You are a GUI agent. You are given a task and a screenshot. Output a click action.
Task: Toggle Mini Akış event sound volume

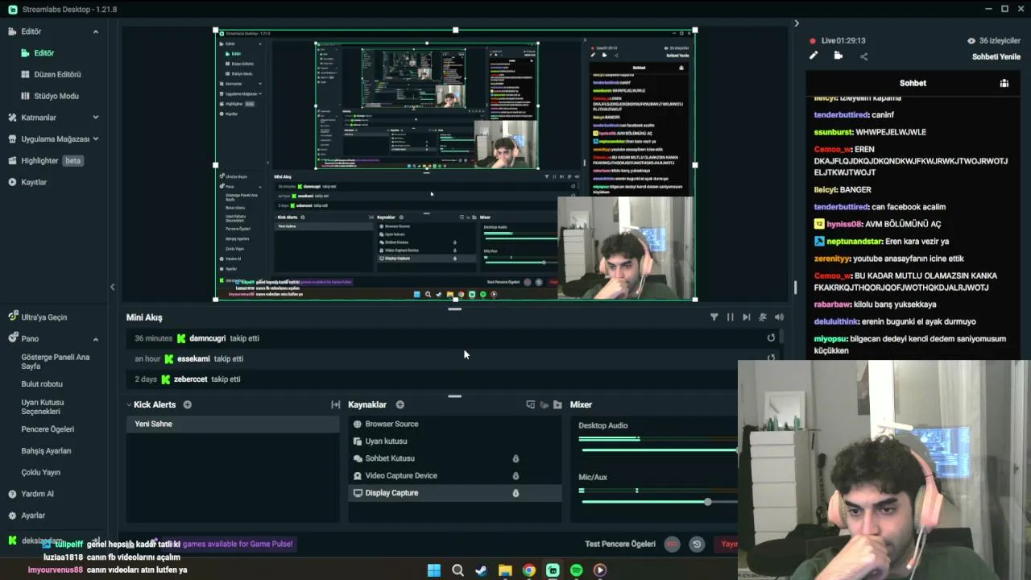778,317
